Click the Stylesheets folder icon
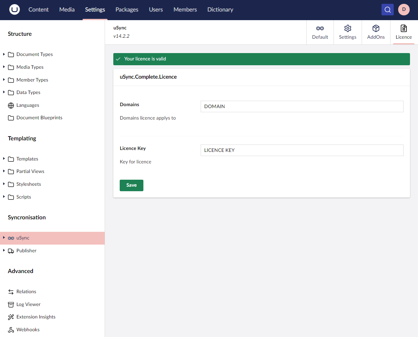 click(x=11, y=184)
